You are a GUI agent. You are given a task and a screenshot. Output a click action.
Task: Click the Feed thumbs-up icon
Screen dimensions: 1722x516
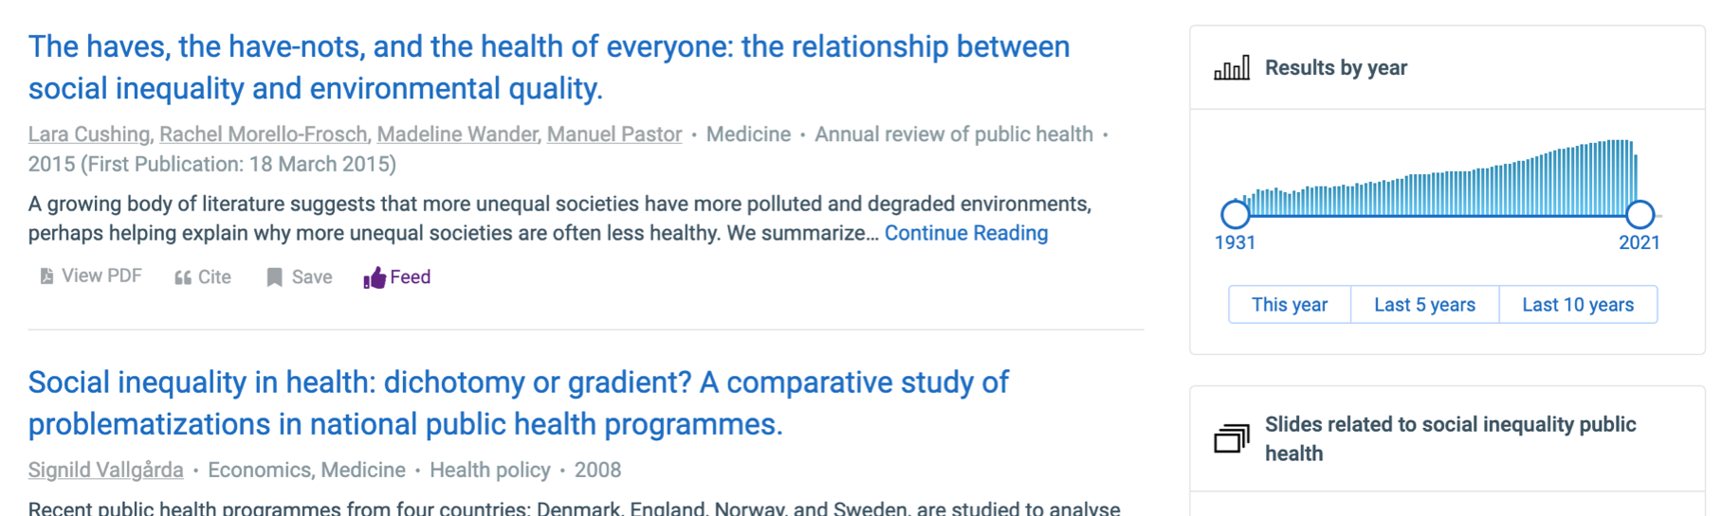coord(375,277)
